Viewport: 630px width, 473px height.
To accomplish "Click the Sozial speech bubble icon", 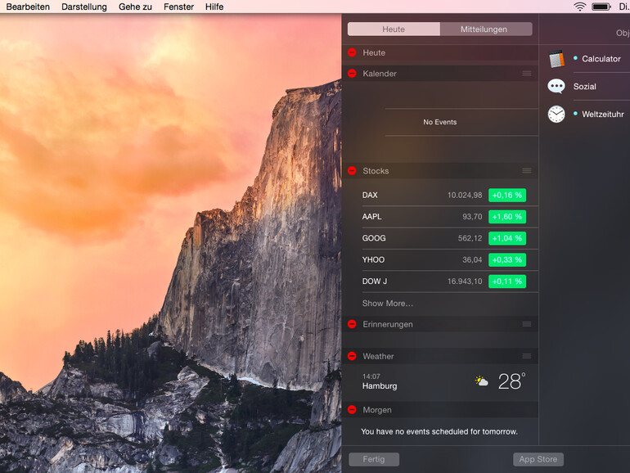I will click(x=556, y=87).
